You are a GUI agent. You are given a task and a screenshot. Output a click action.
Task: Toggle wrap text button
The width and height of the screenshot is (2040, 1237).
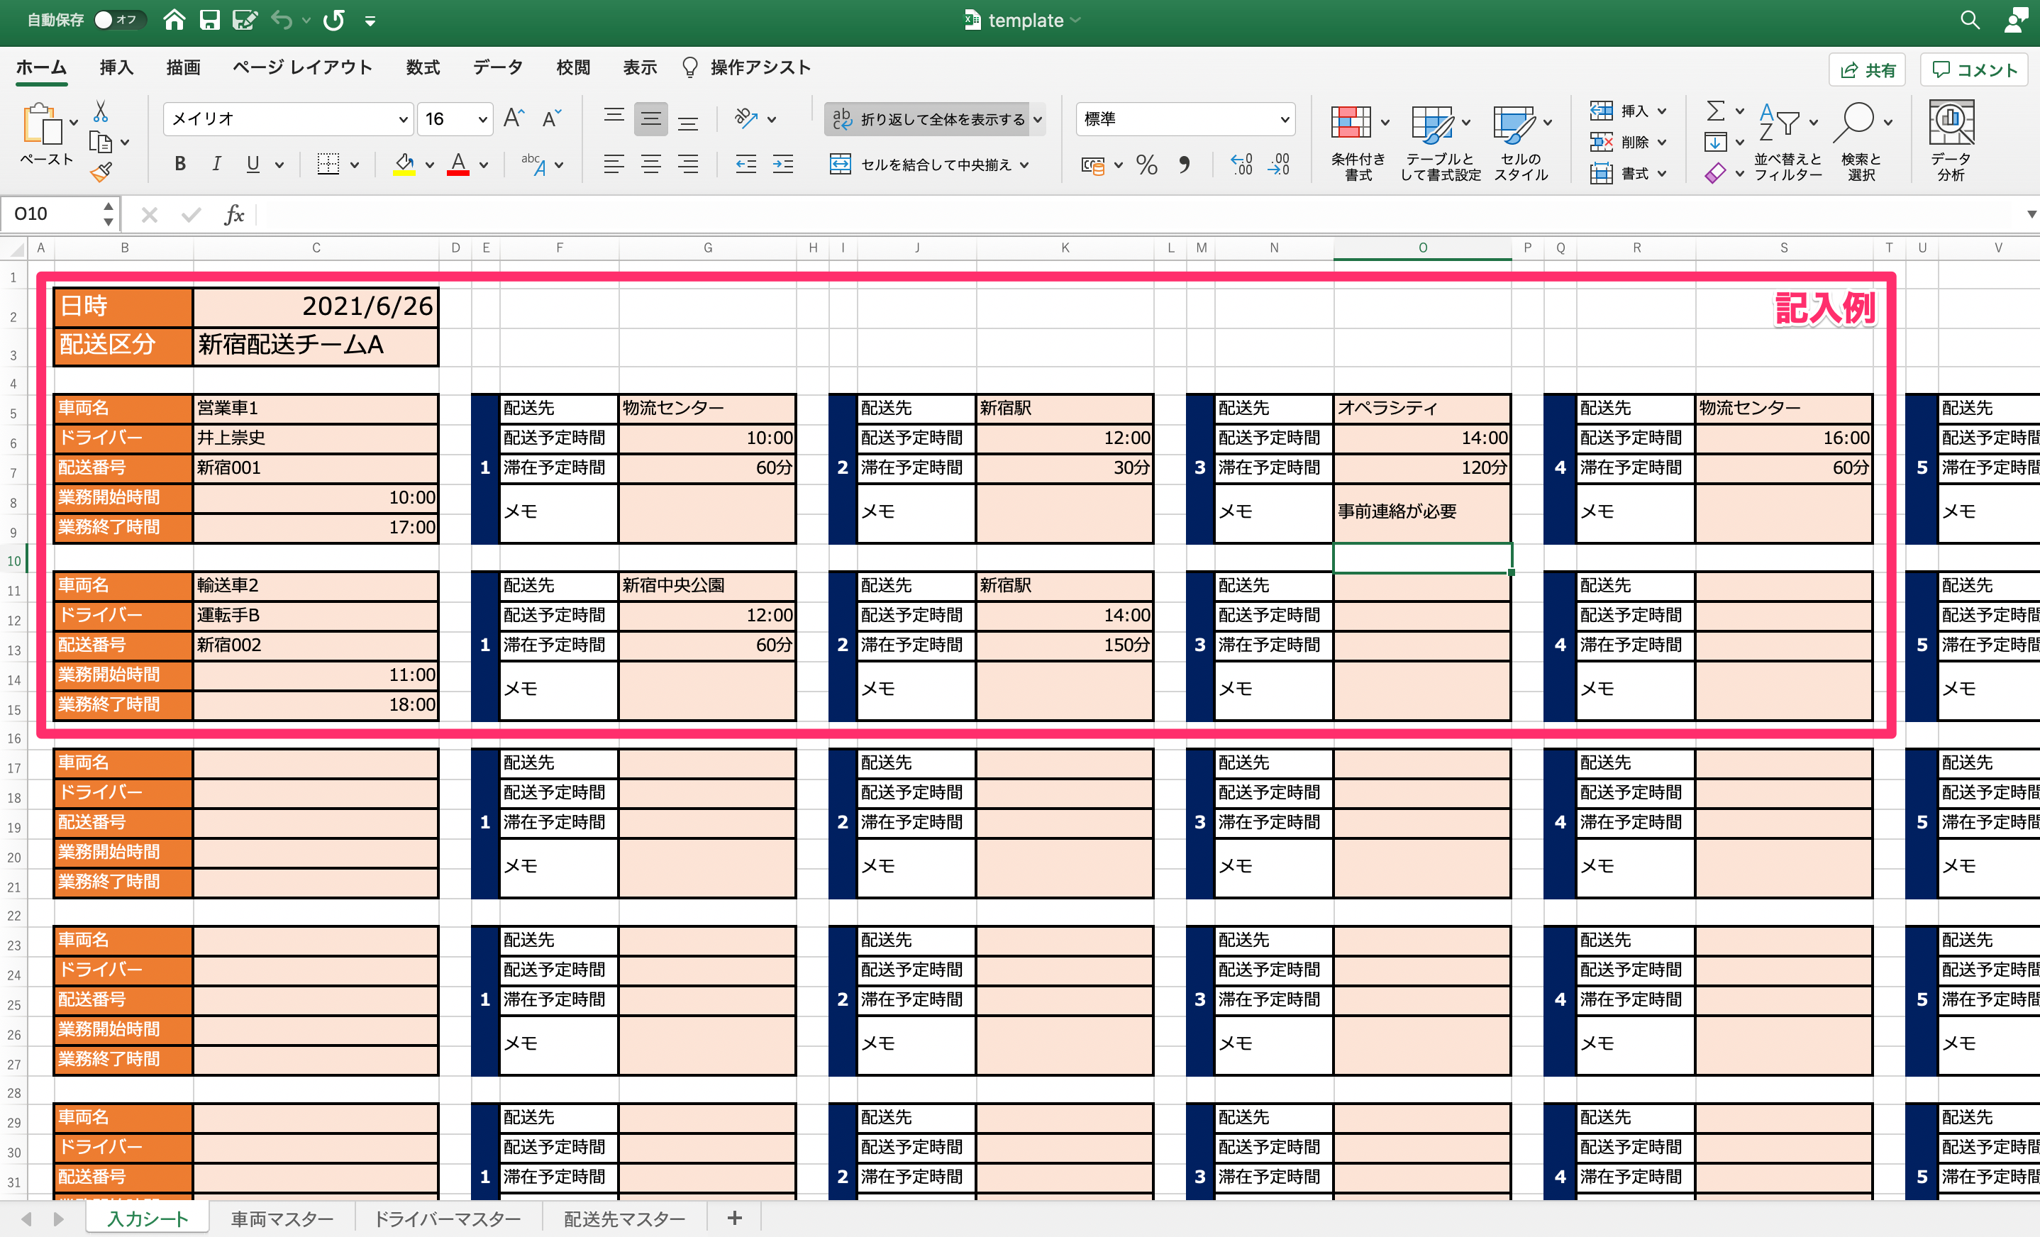(927, 119)
